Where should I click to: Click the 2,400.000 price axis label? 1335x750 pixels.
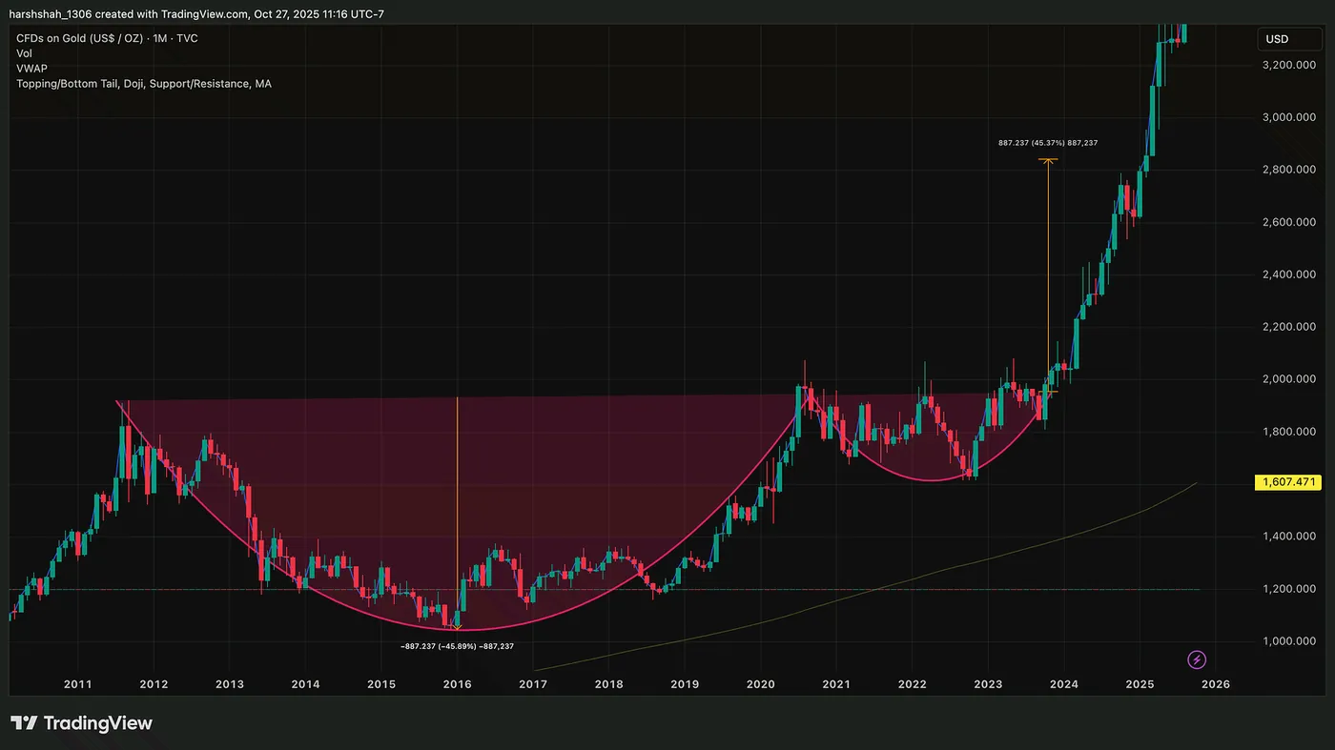1289,274
